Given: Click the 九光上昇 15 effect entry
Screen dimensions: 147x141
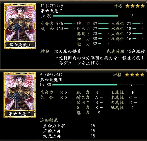Looking at the screenshot, I should pos(69,136).
